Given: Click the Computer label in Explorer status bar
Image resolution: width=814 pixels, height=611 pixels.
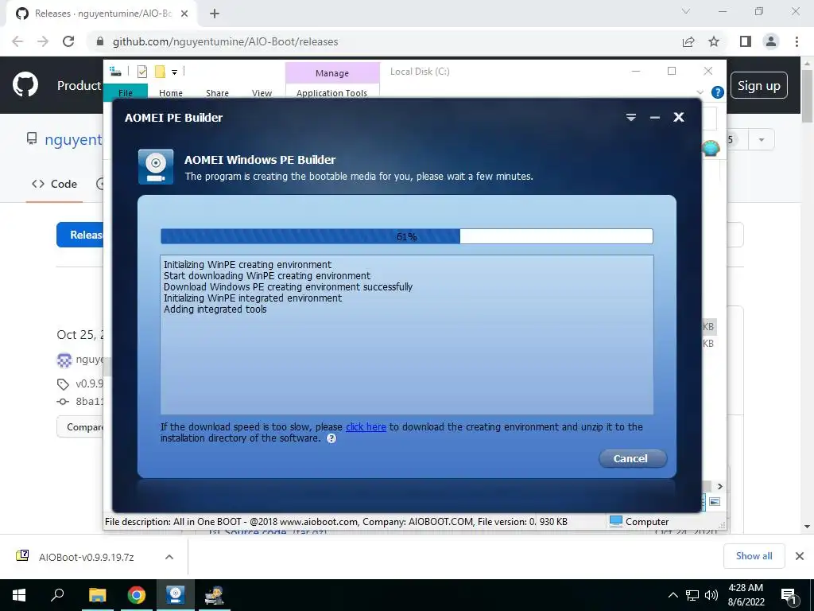Looking at the screenshot, I should pos(647,522).
